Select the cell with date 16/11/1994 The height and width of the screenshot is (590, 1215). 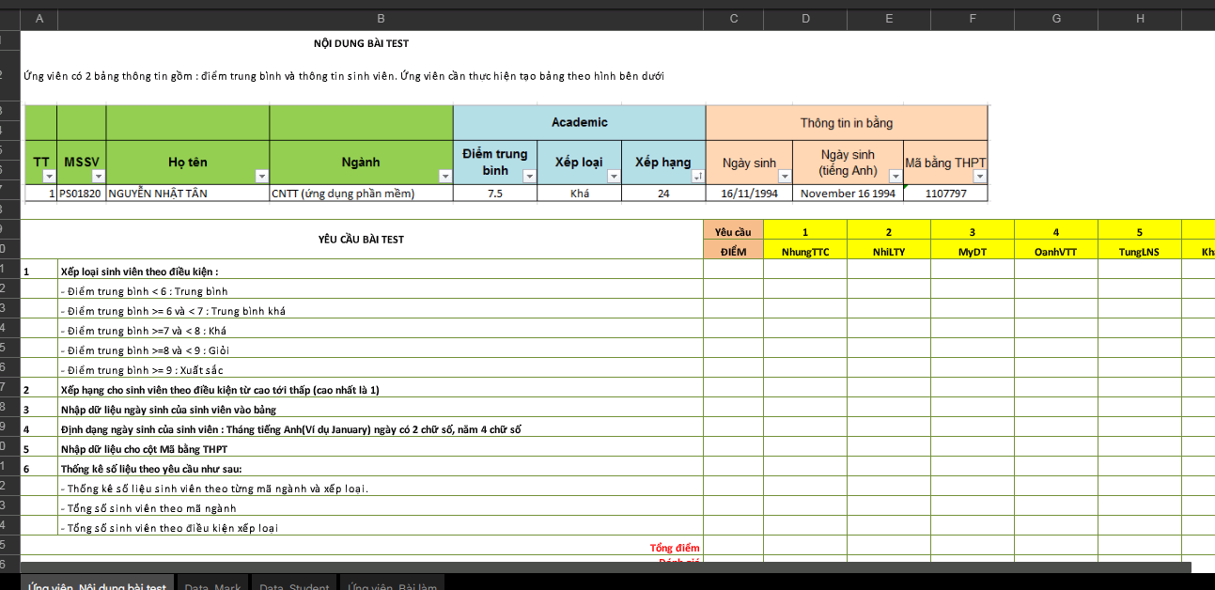click(749, 194)
